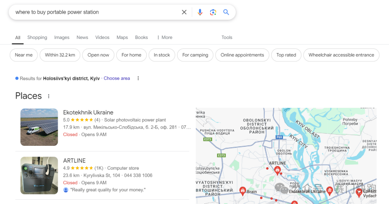Screen dimensions: 389x204
Task: Open options menu next to Places heading
Action: [49, 96]
